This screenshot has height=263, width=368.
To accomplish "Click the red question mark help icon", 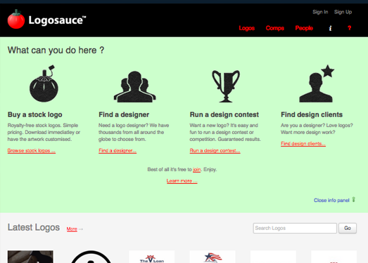I will click(349, 28).
